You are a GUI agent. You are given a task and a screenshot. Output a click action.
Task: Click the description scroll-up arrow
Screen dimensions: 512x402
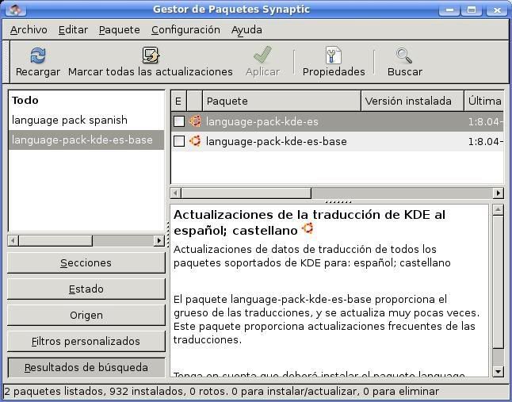click(498, 209)
